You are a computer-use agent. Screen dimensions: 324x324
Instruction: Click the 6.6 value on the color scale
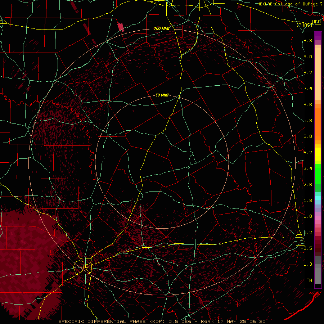click(308, 104)
